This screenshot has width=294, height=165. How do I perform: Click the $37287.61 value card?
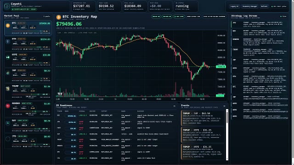click(x=84, y=6)
